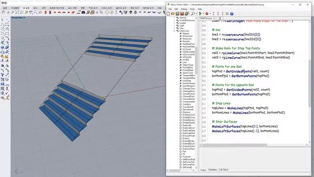
Task: Expand the Light class tree node
Action: (x=174, y=26)
